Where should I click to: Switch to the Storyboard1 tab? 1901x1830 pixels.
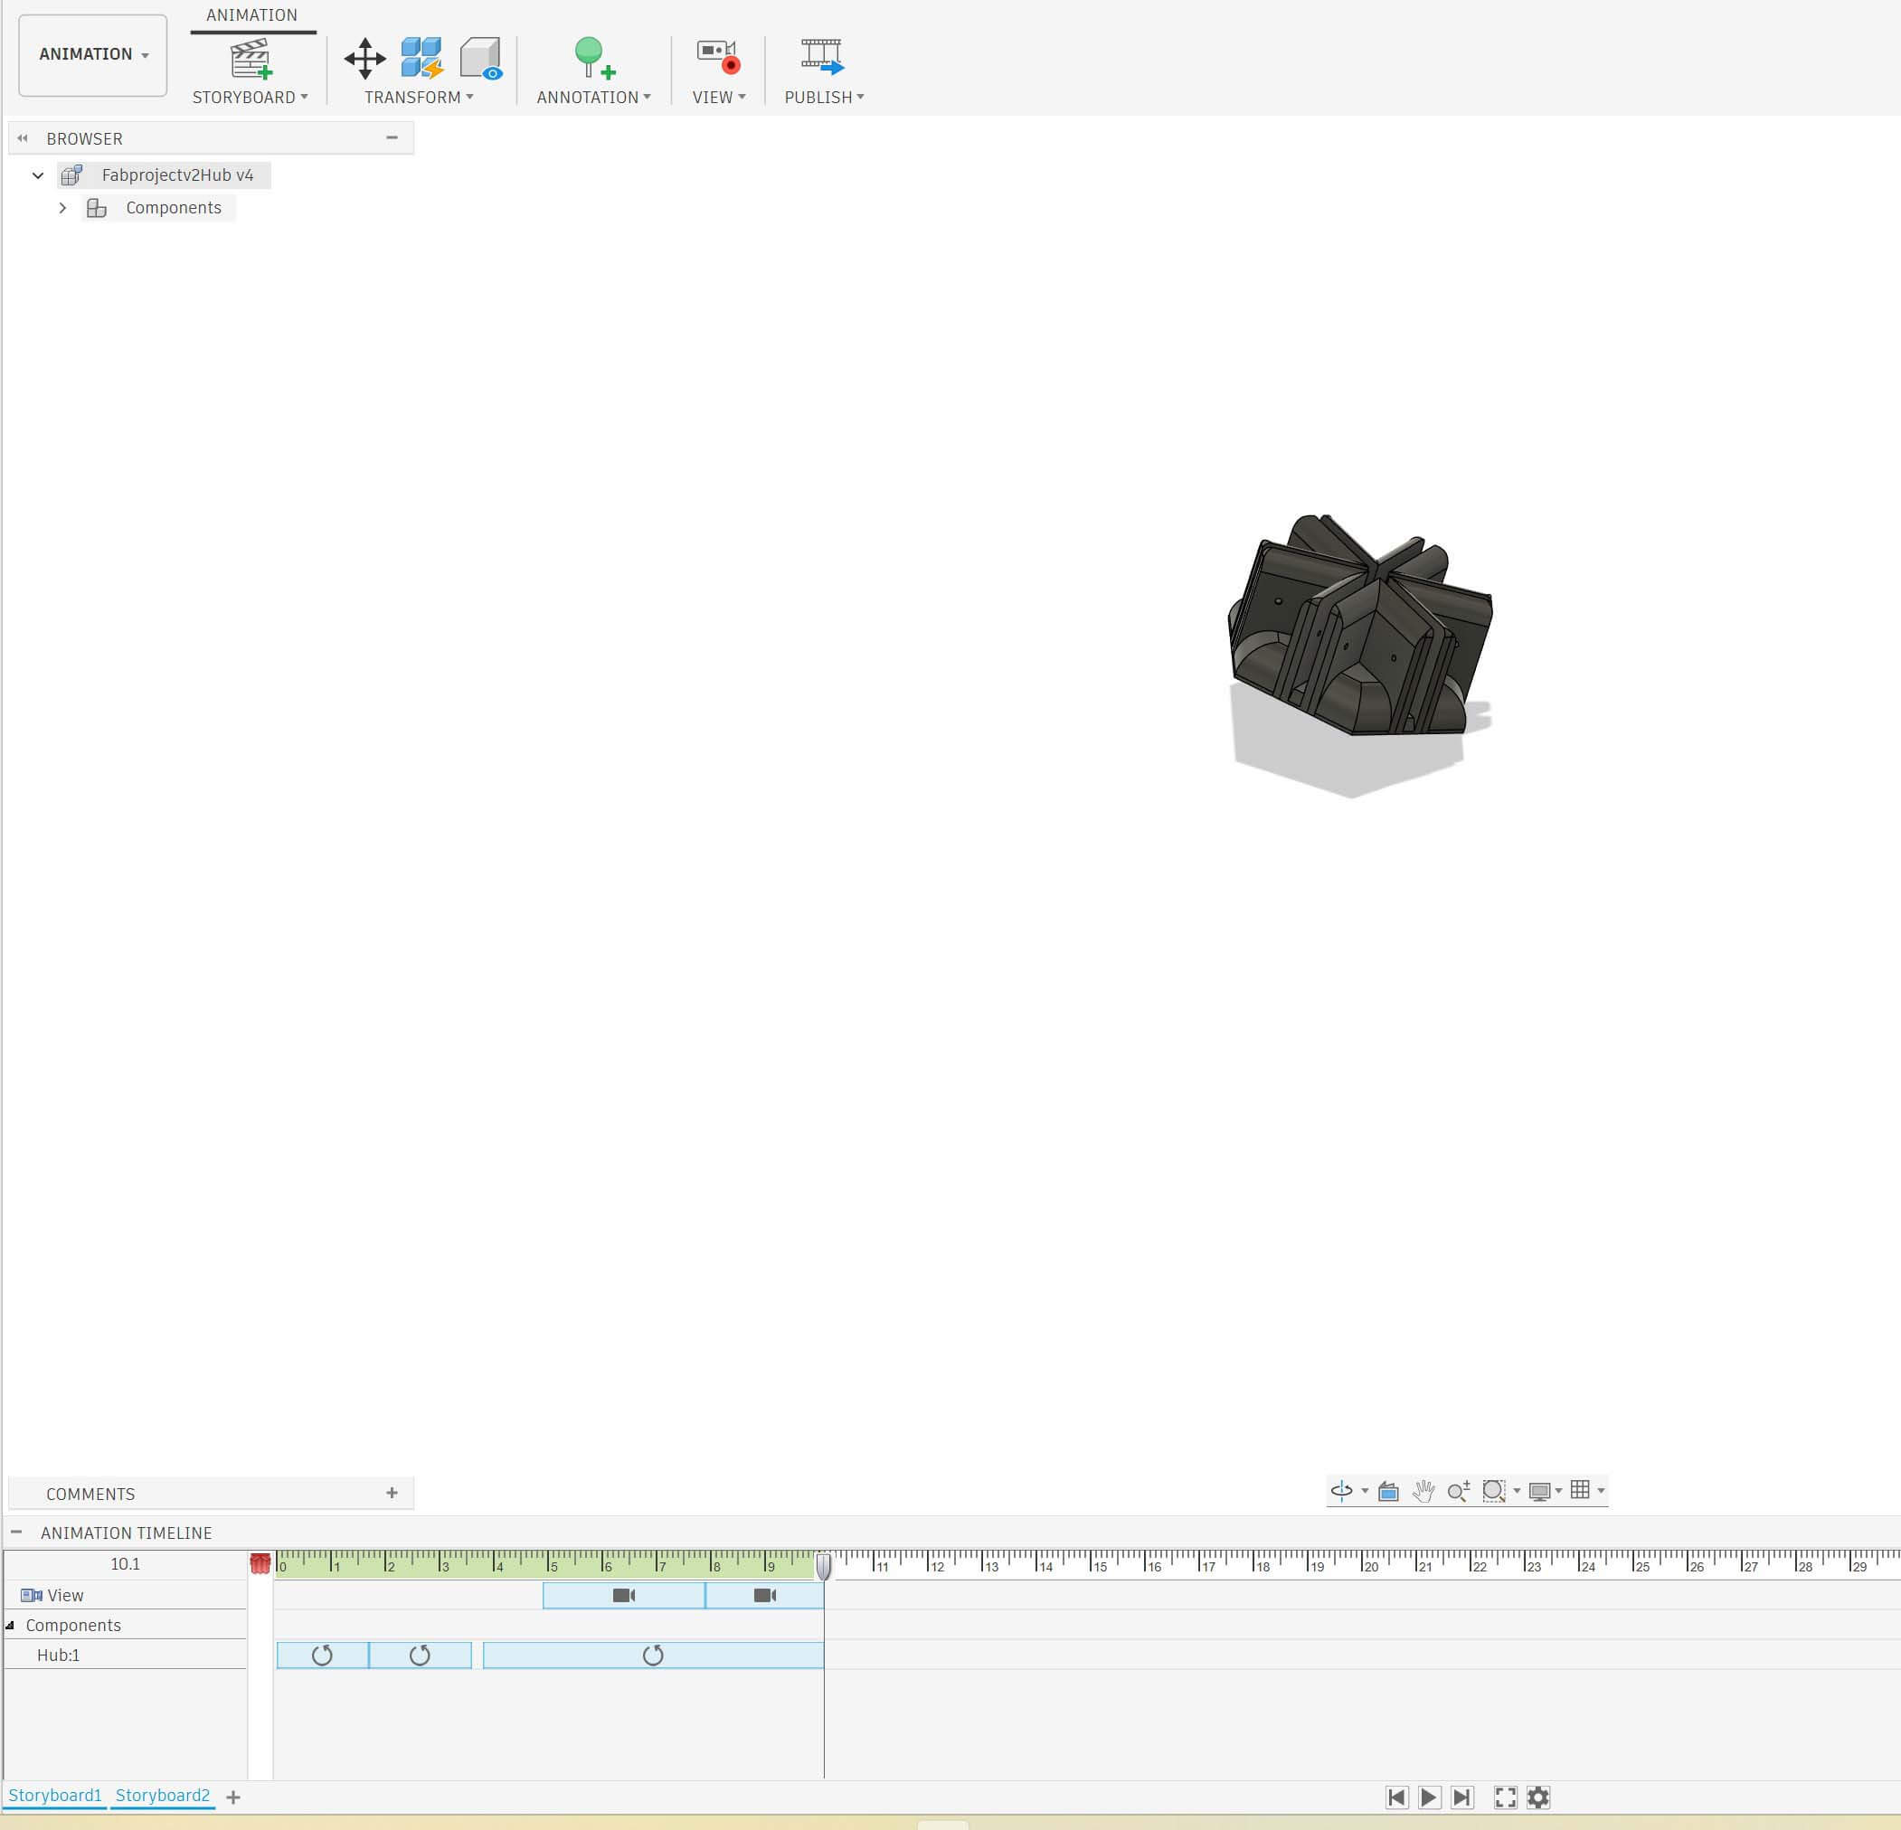pyautogui.click(x=55, y=1795)
